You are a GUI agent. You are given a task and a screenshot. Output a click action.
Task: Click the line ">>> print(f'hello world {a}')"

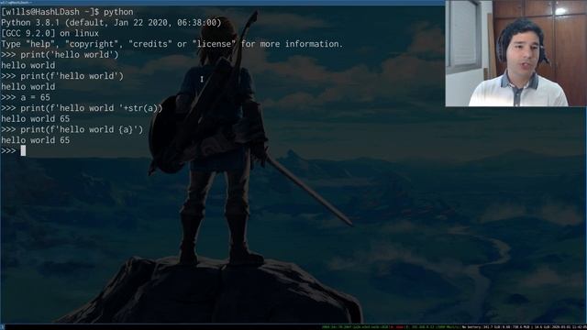coord(72,129)
